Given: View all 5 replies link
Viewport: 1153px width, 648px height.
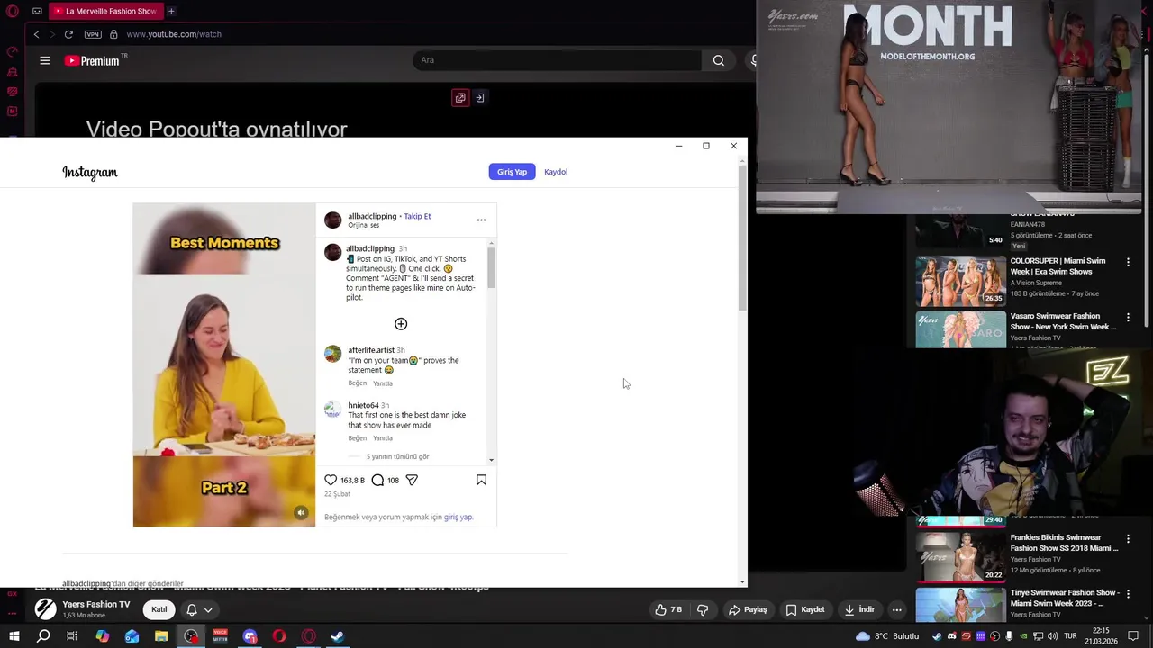Looking at the screenshot, I should (x=397, y=456).
